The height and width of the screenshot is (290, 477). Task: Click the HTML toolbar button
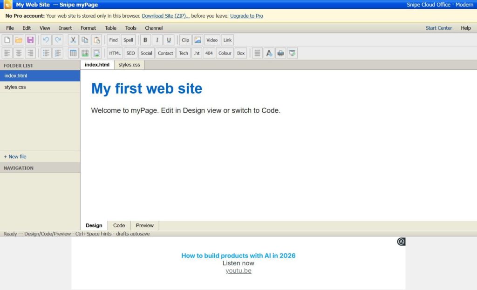click(115, 53)
